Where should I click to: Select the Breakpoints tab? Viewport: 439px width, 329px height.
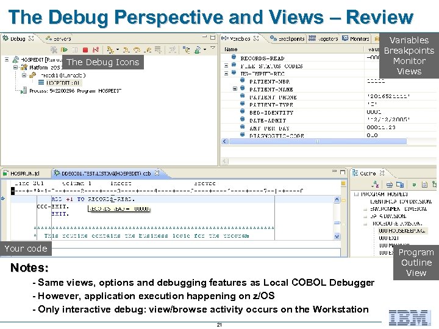click(x=287, y=38)
